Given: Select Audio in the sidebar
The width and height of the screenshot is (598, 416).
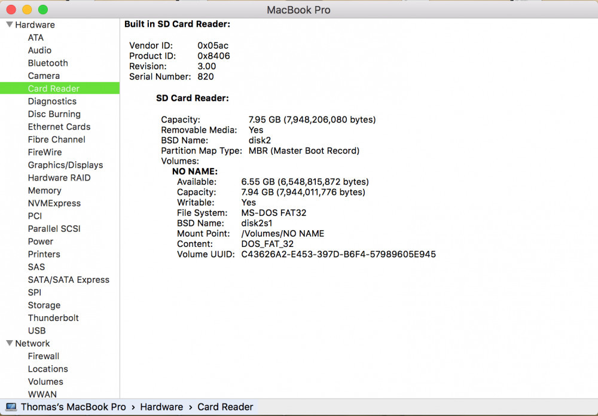Looking at the screenshot, I should pyautogui.click(x=39, y=50).
